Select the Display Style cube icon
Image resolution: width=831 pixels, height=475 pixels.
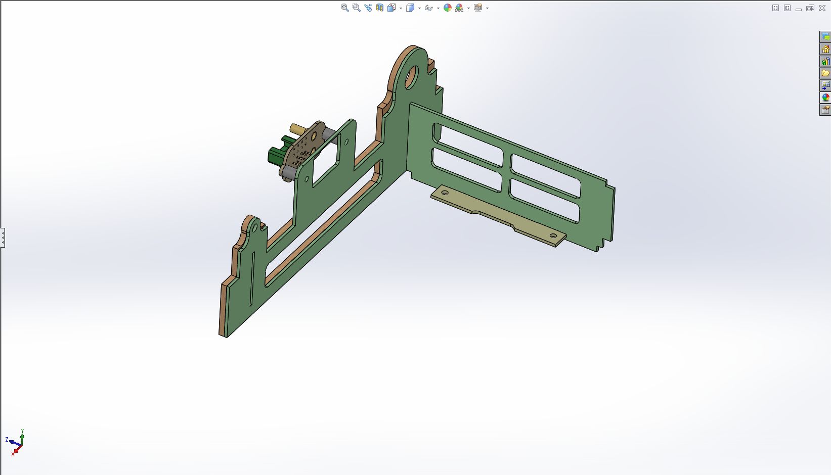click(x=410, y=8)
